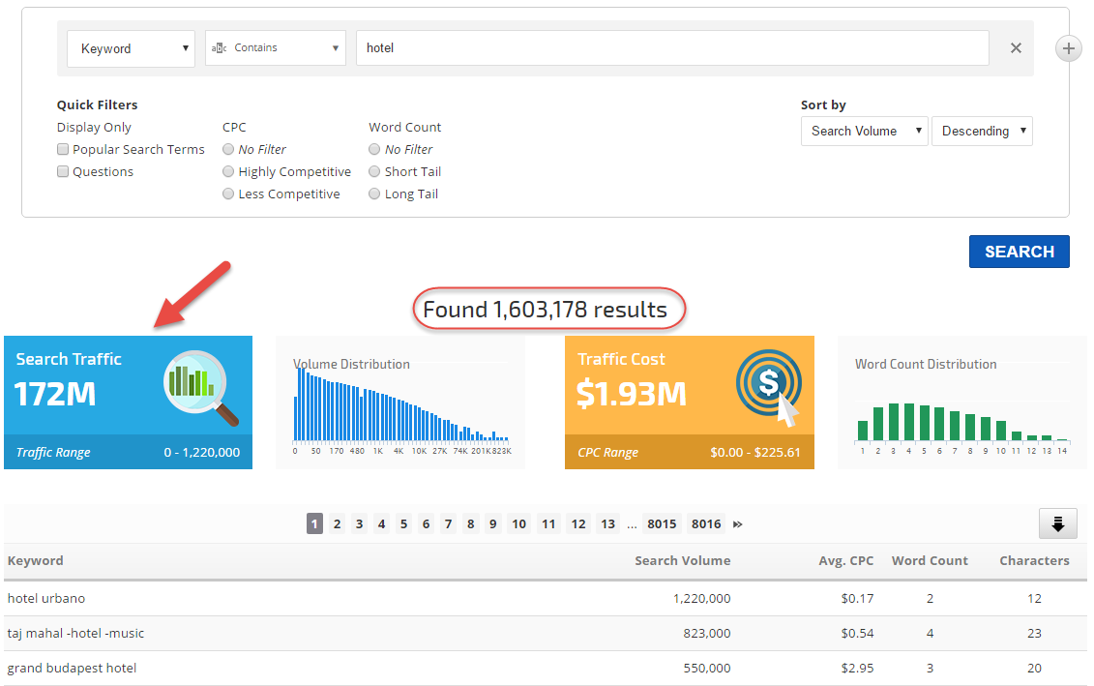Open the Keyword field dropdown
This screenshot has height=686, width=1094.
(131, 48)
